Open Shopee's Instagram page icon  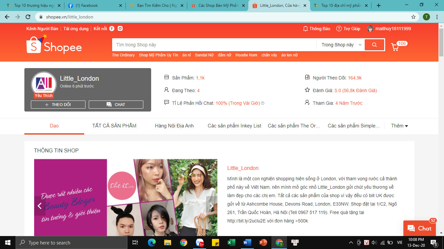click(x=120, y=29)
